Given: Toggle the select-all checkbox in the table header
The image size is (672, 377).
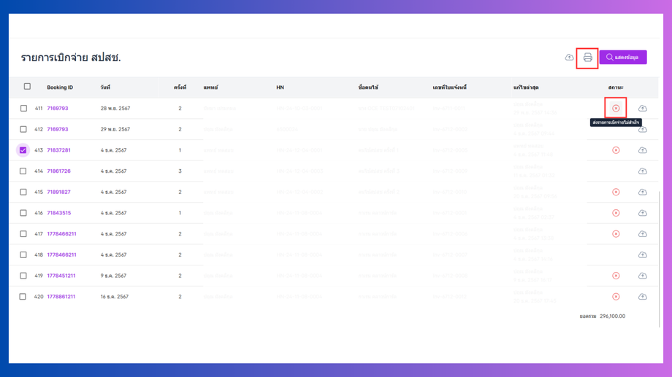Looking at the screenshot, I should (x=27, y=87).
